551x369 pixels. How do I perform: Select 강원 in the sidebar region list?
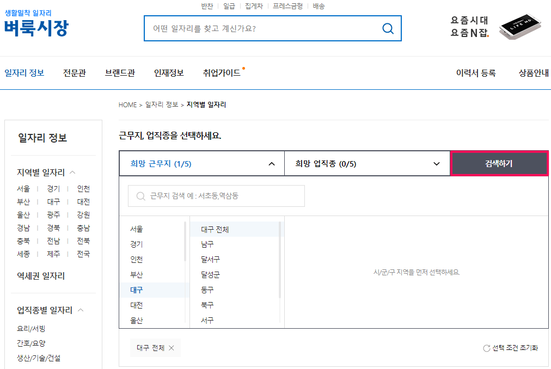coord(83,215)
